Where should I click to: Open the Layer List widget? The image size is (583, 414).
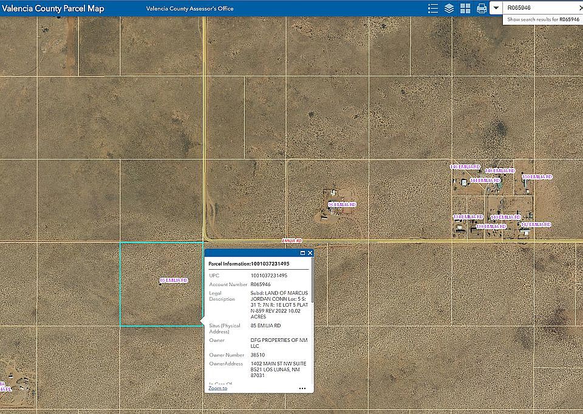tap(449, 8)
